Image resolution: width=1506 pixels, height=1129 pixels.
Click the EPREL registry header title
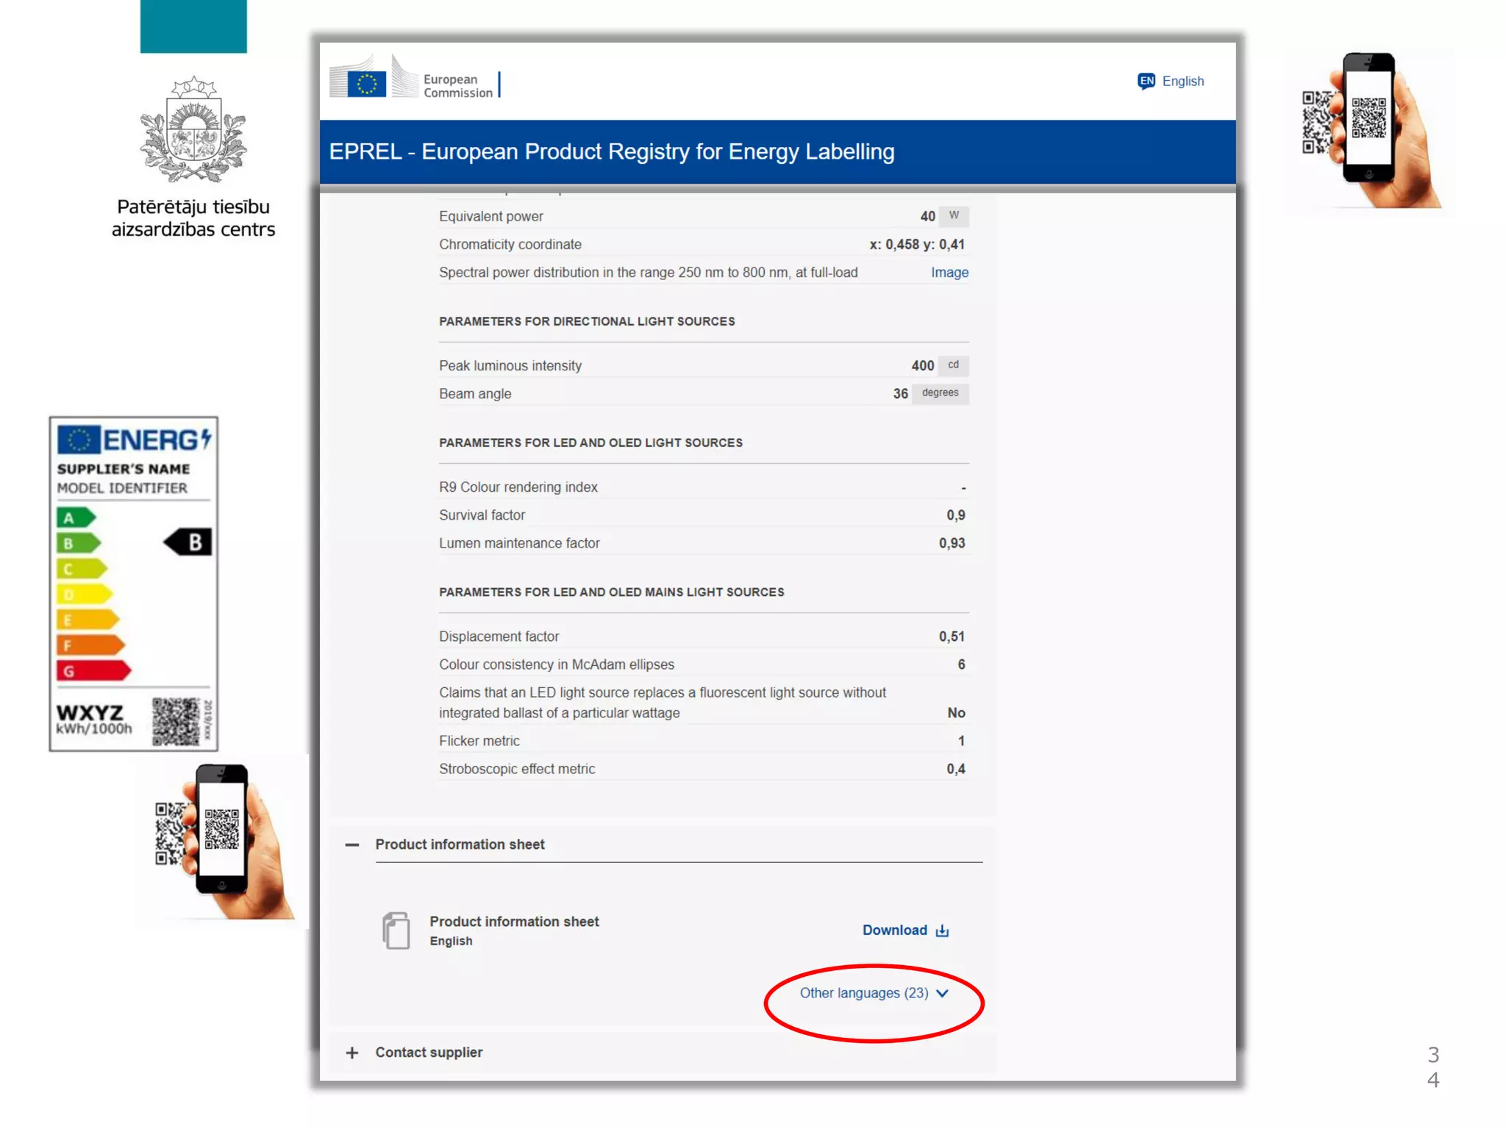coord(611,151)
